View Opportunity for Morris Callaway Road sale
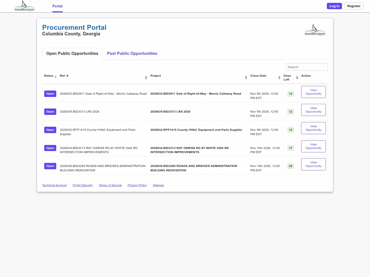 tap(313, 92)
